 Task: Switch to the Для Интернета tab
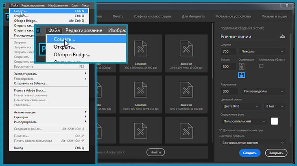193,16
